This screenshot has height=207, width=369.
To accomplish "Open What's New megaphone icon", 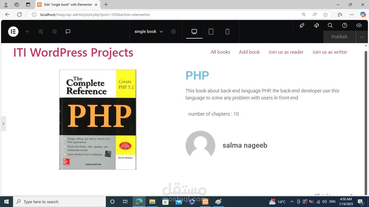I will (x=316, y=25).
